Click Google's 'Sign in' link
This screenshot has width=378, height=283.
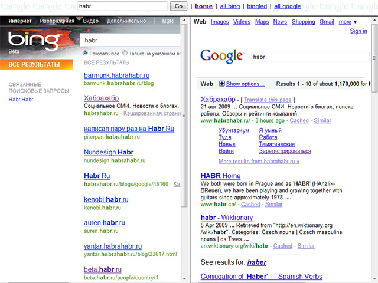[358, 31]
